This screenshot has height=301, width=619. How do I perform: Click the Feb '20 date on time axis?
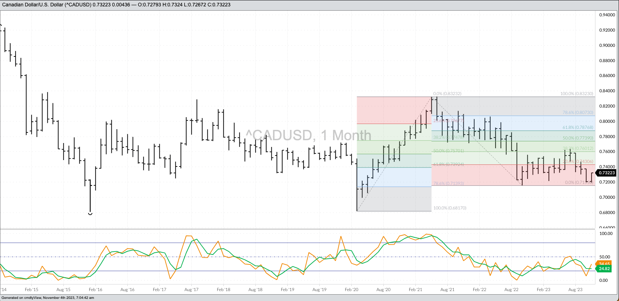[x=351, y=290]
